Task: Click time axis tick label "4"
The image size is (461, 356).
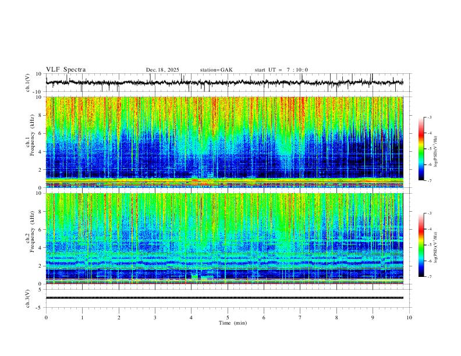Action: 191,318
